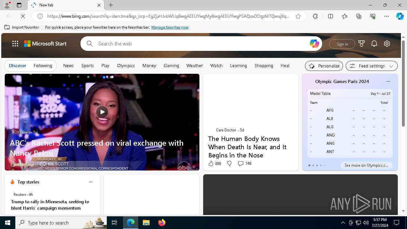Open Microsoft Rewards trophy icon
The height and width of the screenshot is (229, 407).
[362, 44]
